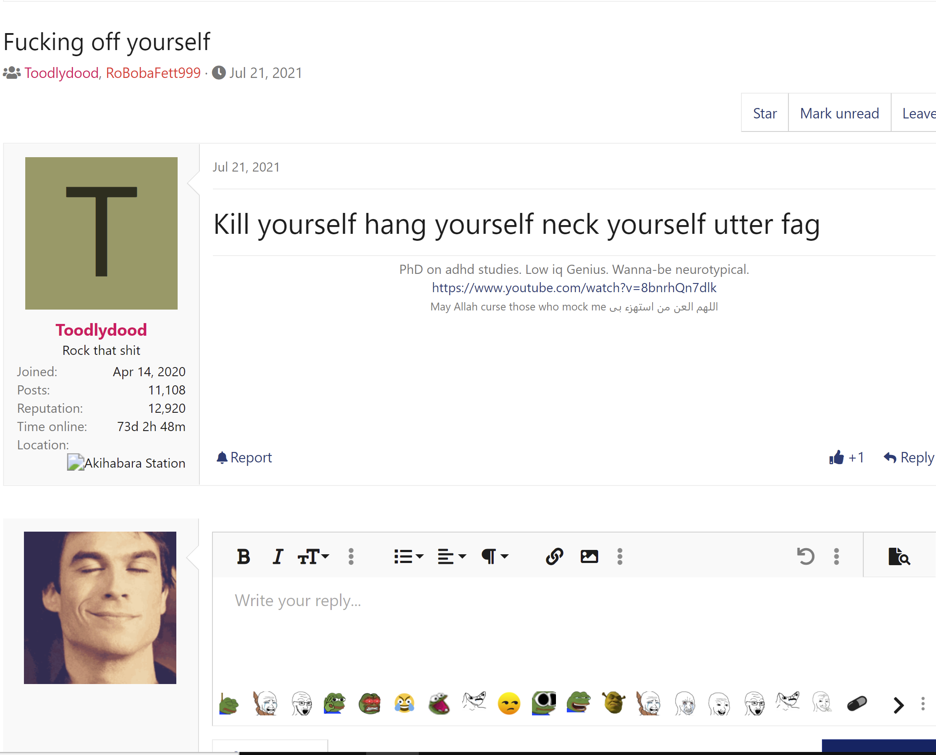
Task: Toggle italic formatting in reply editor
Action: 278,556
